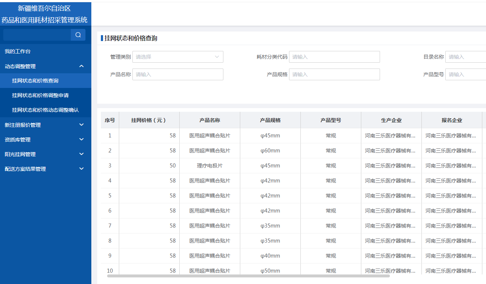Expand the 新注册报价管理 menu chevron
This screenshot has height=284, width=486.
pos(81,125)
